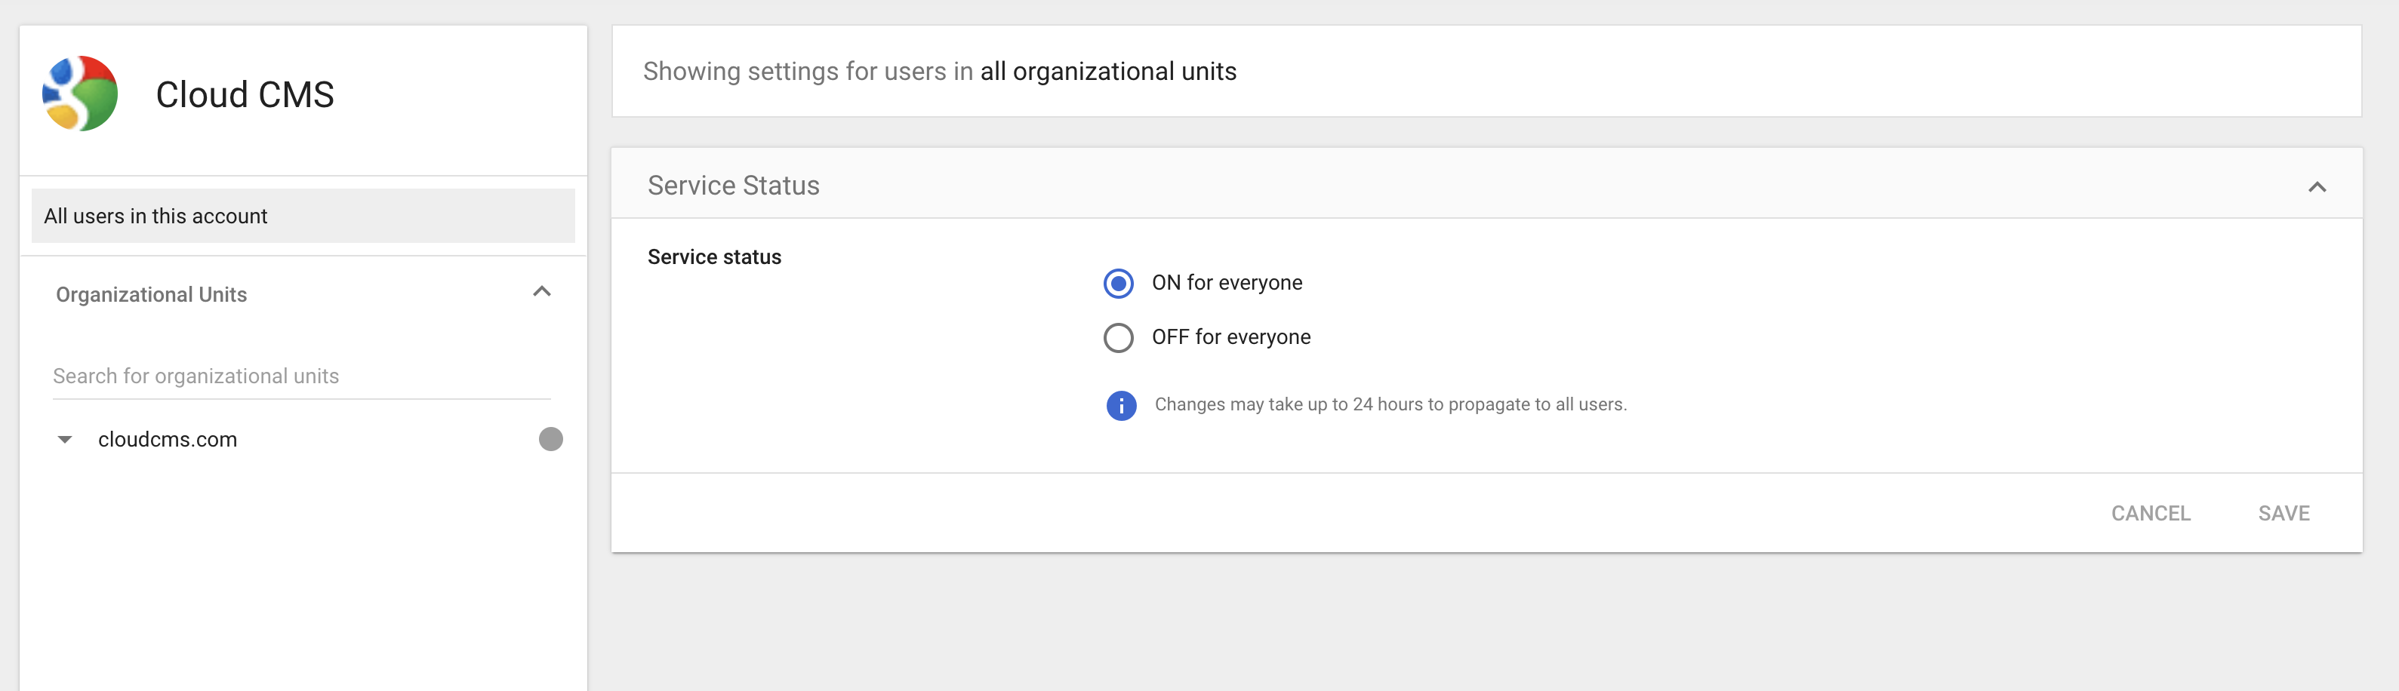Screen dimensions: 2399x691
Task: Click the 'all organizational units' header text
Action: click(x=1107, y=72)
